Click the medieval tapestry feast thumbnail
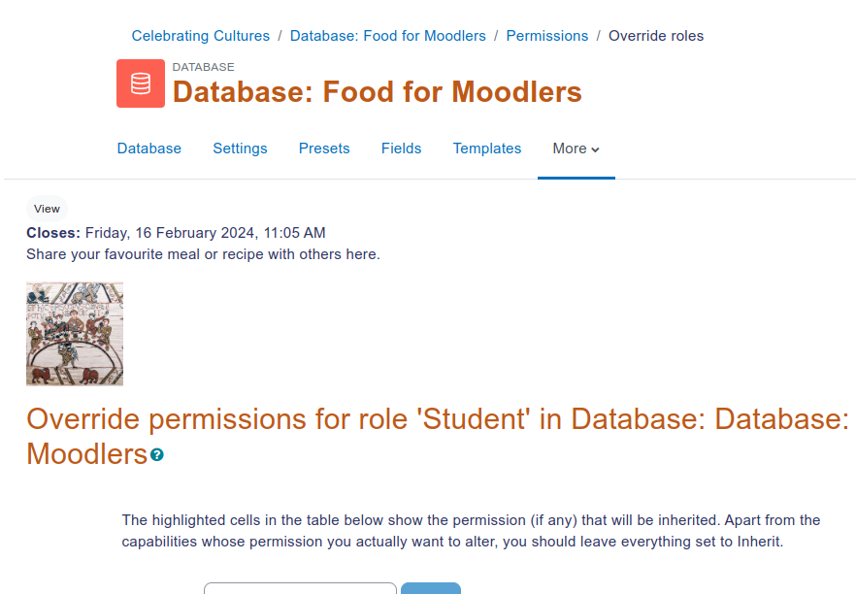Screen dimensions: 856x594 (x=75, y=334)
